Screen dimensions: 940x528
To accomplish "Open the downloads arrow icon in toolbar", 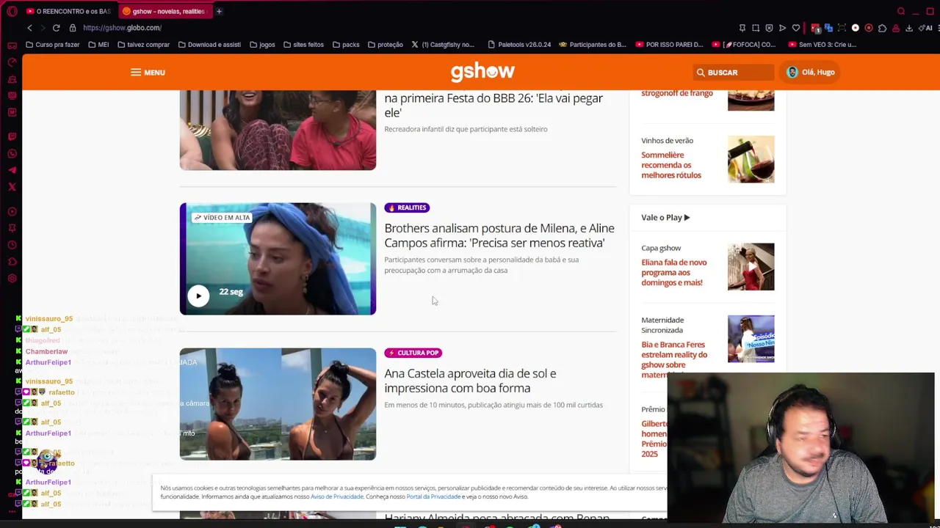I will (x=909, y=28).
